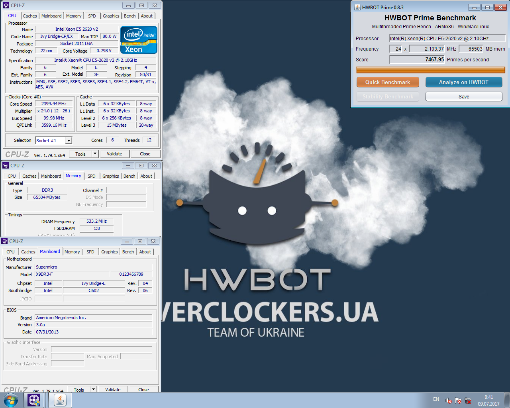Select About tab in Mainboard CPU-Z window
Image resolution: width=510 pixels, height=408 pixels.
(x=145, y=252)
